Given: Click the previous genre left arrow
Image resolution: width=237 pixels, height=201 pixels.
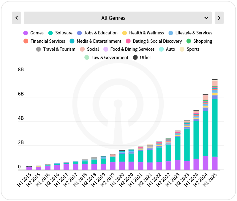Looking at the screenshot, I should point(16,18).
